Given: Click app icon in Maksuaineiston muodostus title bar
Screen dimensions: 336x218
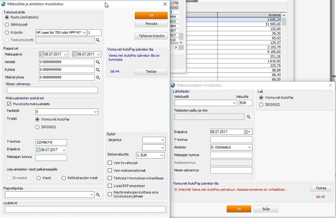Looking at the screenshot, I should [x=173, y=85].
